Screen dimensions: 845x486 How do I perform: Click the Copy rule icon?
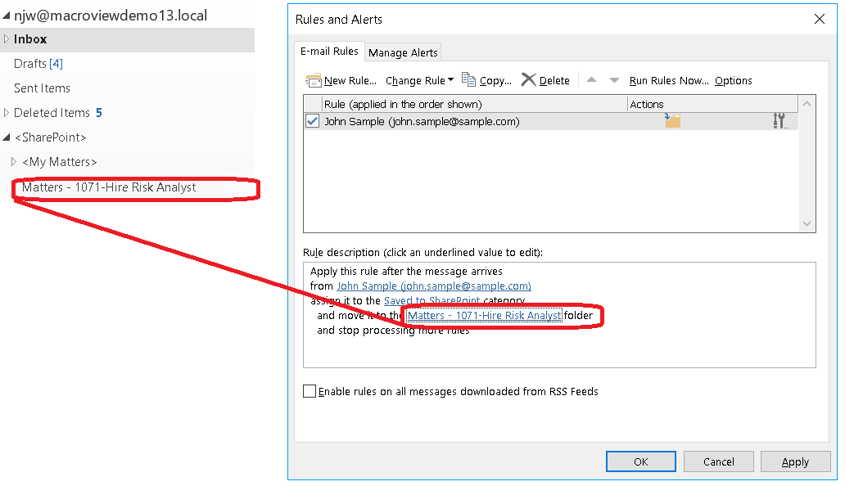coord(469,79)
